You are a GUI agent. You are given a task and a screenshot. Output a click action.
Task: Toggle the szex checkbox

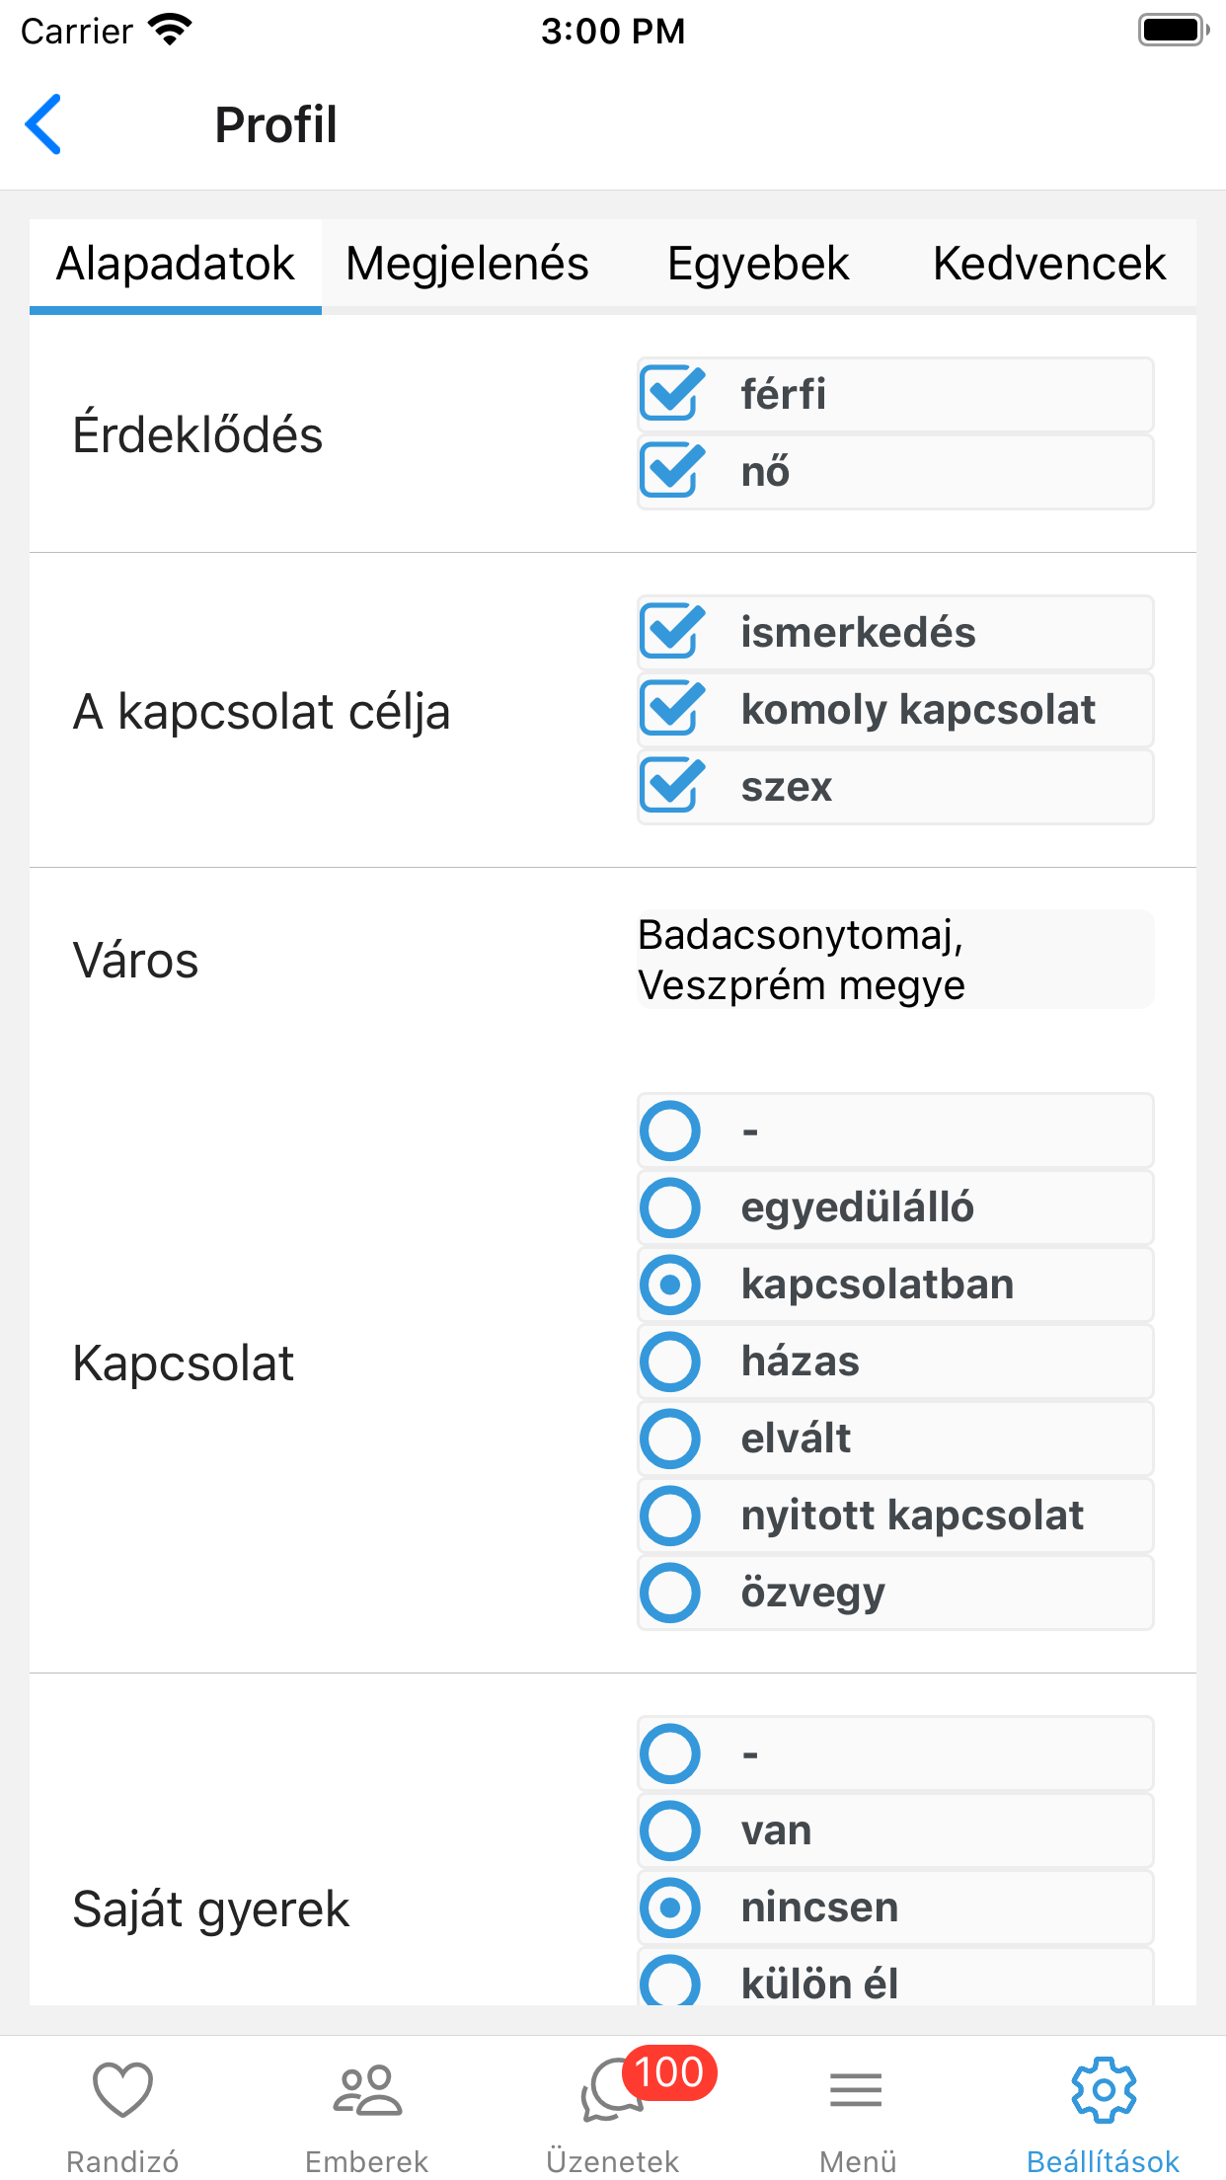672,786
